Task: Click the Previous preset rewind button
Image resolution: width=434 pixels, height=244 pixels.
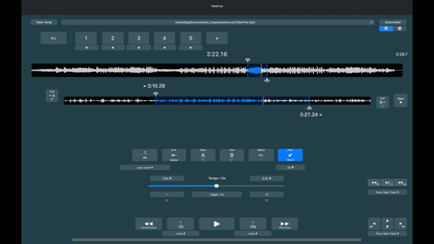Action: pos(149,224)
